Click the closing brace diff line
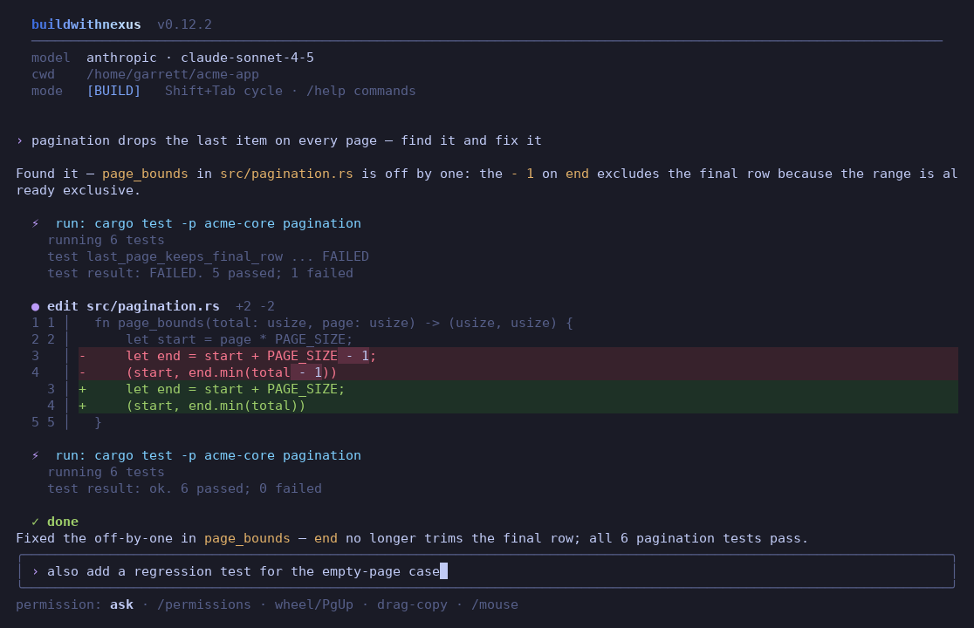This screenshot has height=628, width=974. click(98, 422)
